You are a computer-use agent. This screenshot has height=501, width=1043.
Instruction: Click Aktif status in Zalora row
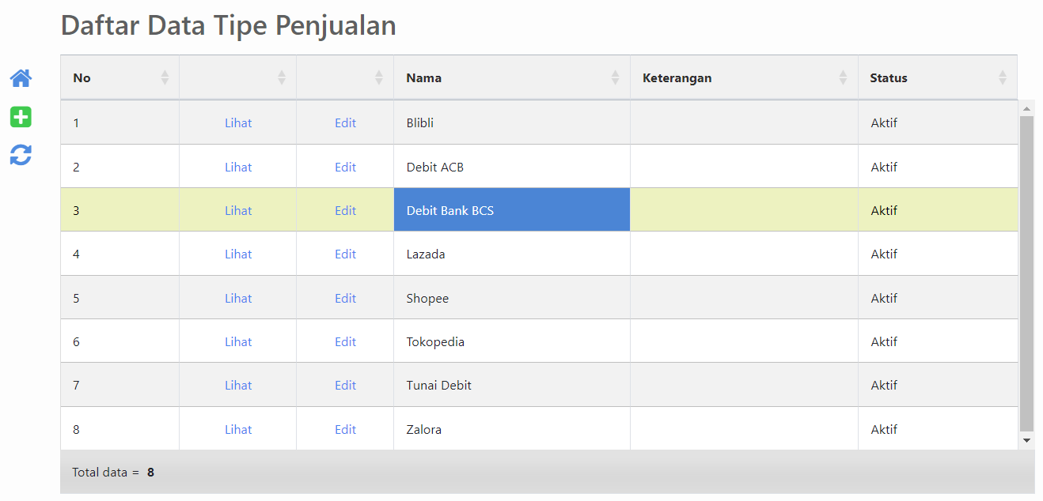(884, 429)
